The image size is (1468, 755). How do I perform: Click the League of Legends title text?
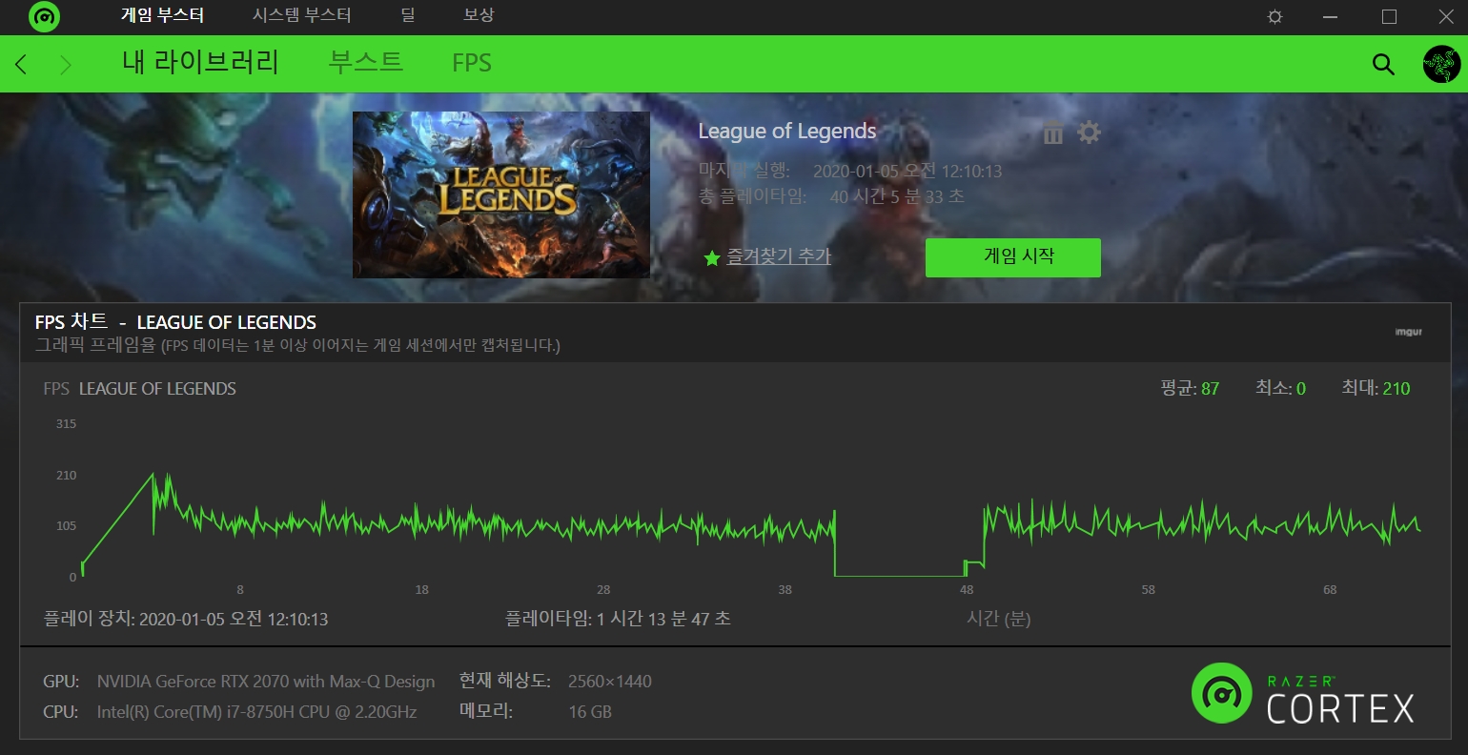787,132
